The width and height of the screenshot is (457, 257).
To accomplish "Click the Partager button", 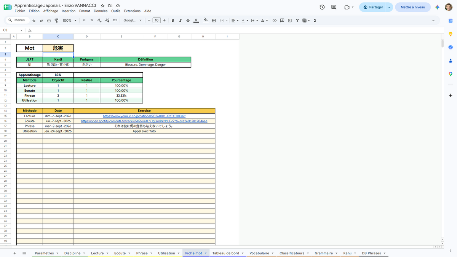I will (373, 7).
